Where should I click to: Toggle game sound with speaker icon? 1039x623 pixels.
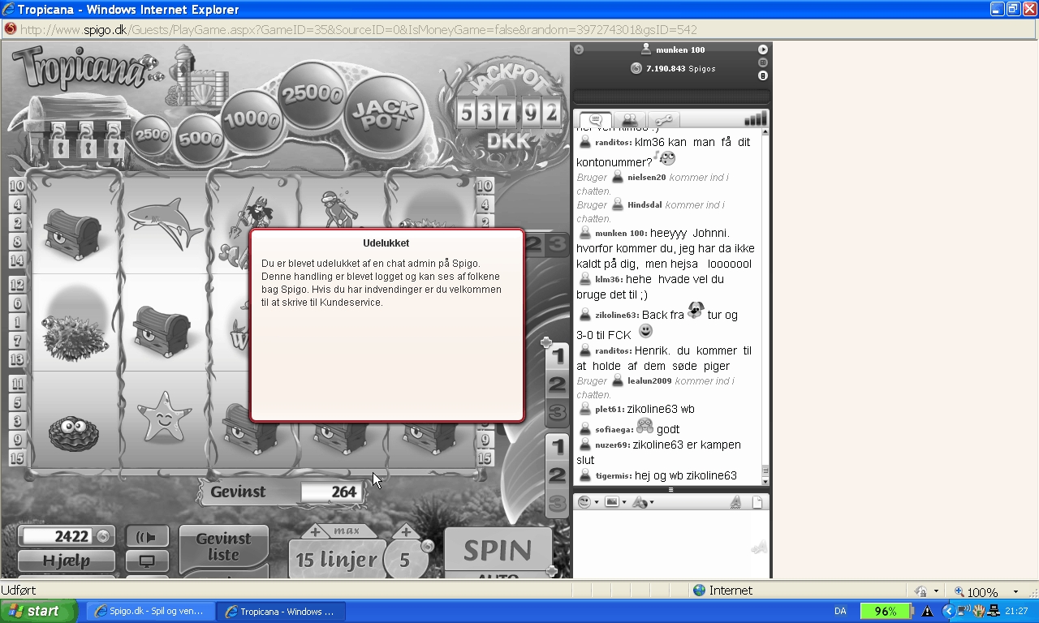147,537
